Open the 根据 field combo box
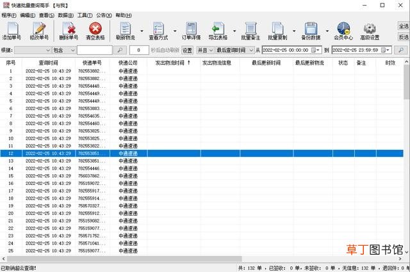Image resolution: width=410 pixels, height=272 pixels. (33, 50)
